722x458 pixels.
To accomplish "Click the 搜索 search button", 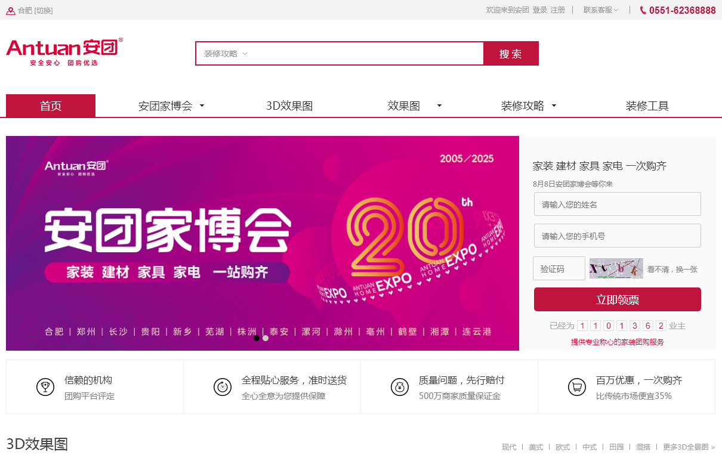I will pos(511,54).
